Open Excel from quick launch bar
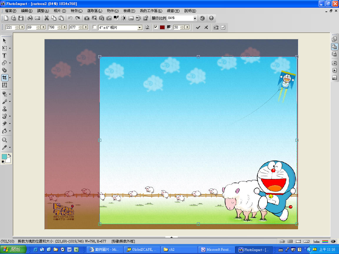 click(x=76, y=250)
